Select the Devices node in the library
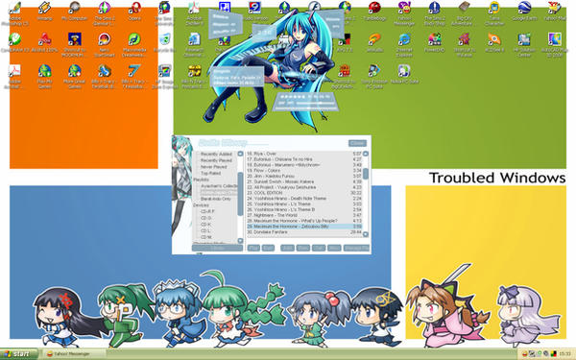 201,205
